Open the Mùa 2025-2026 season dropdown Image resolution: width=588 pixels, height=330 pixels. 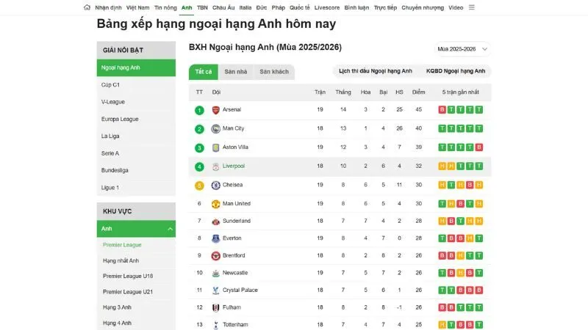(463, 49)
